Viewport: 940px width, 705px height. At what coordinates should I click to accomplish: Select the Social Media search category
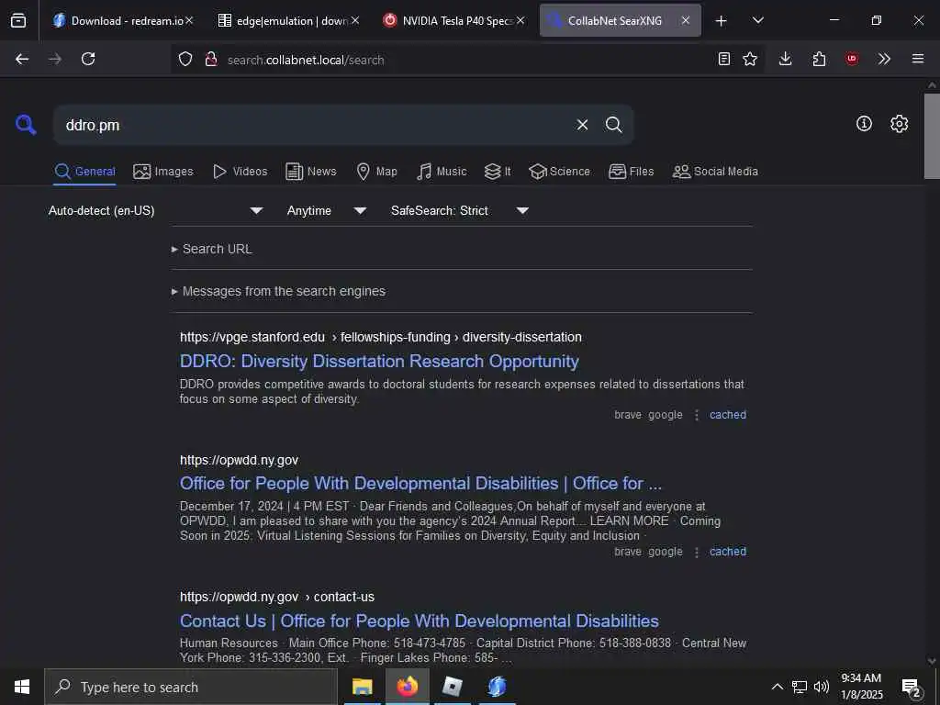coord(715,172)
